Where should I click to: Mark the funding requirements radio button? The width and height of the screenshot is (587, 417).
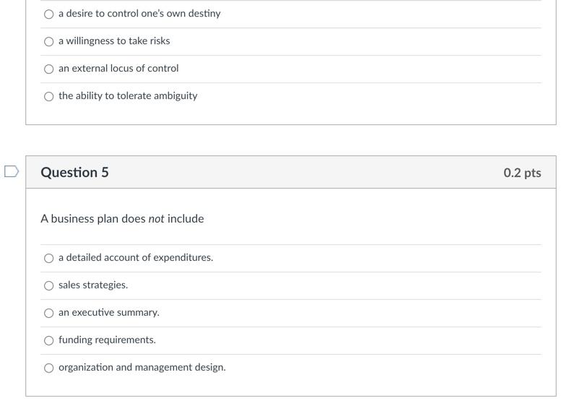tap(49, 340)
